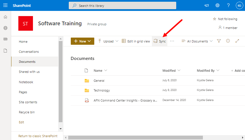This screenshot has height=140, width=245.
Task: Click Krystle Gelera in the Technology row
Action: pyautogui.click(x=205, y=90)
